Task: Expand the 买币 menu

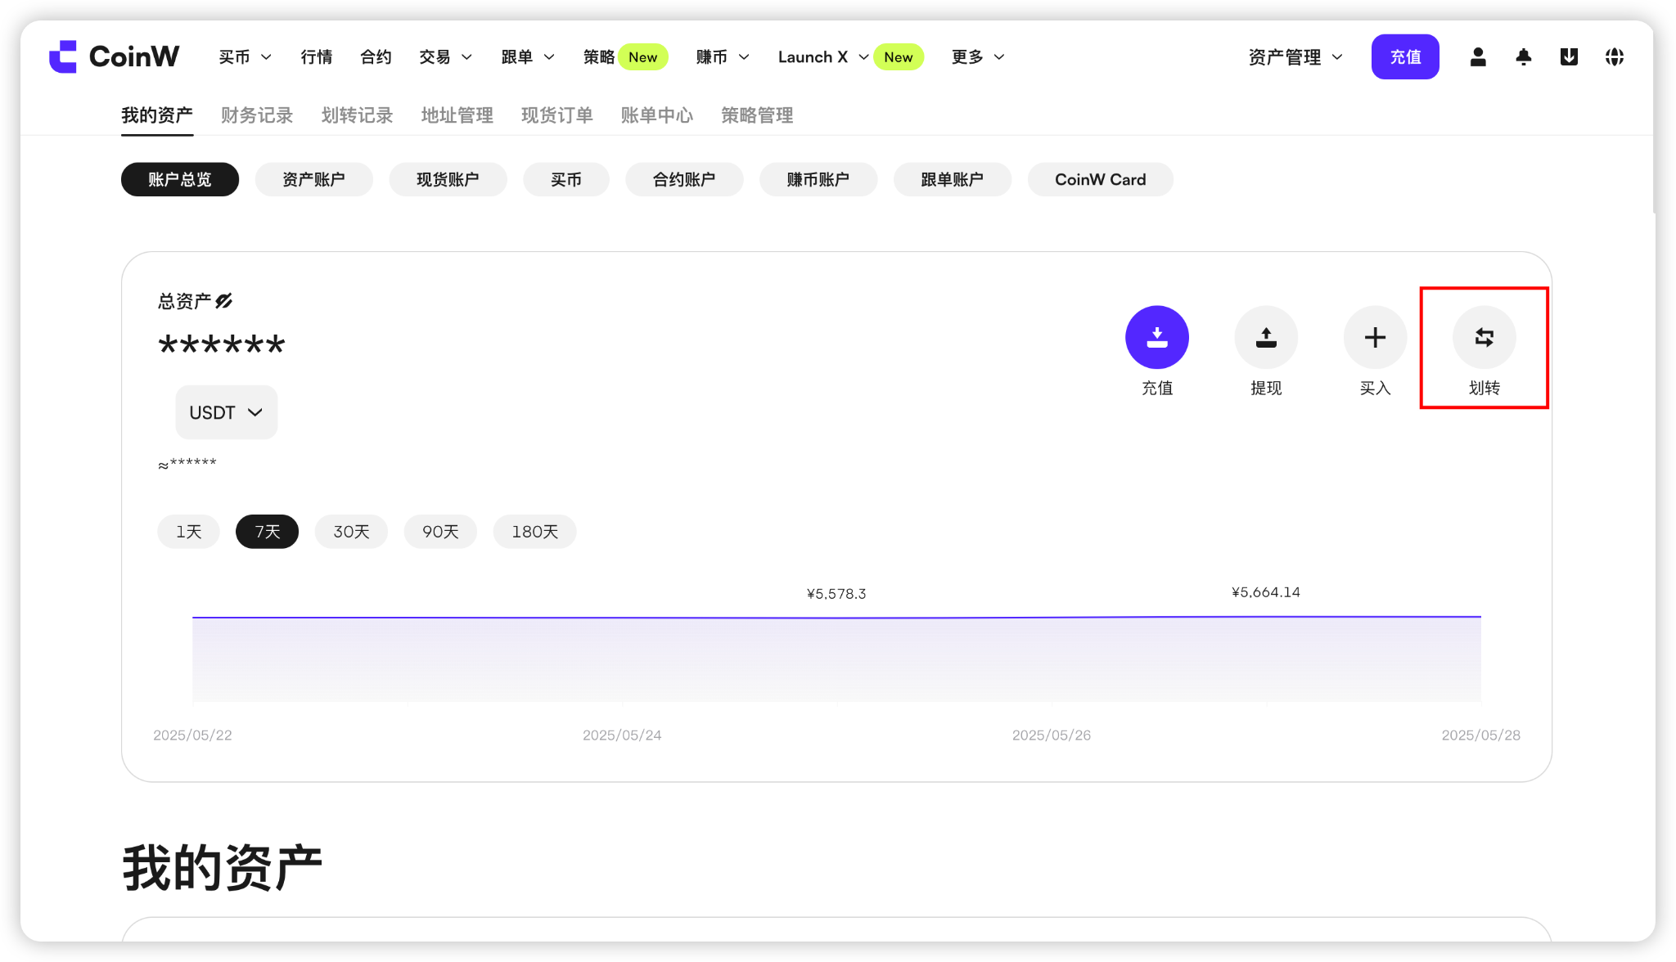Action: [245, 57]
